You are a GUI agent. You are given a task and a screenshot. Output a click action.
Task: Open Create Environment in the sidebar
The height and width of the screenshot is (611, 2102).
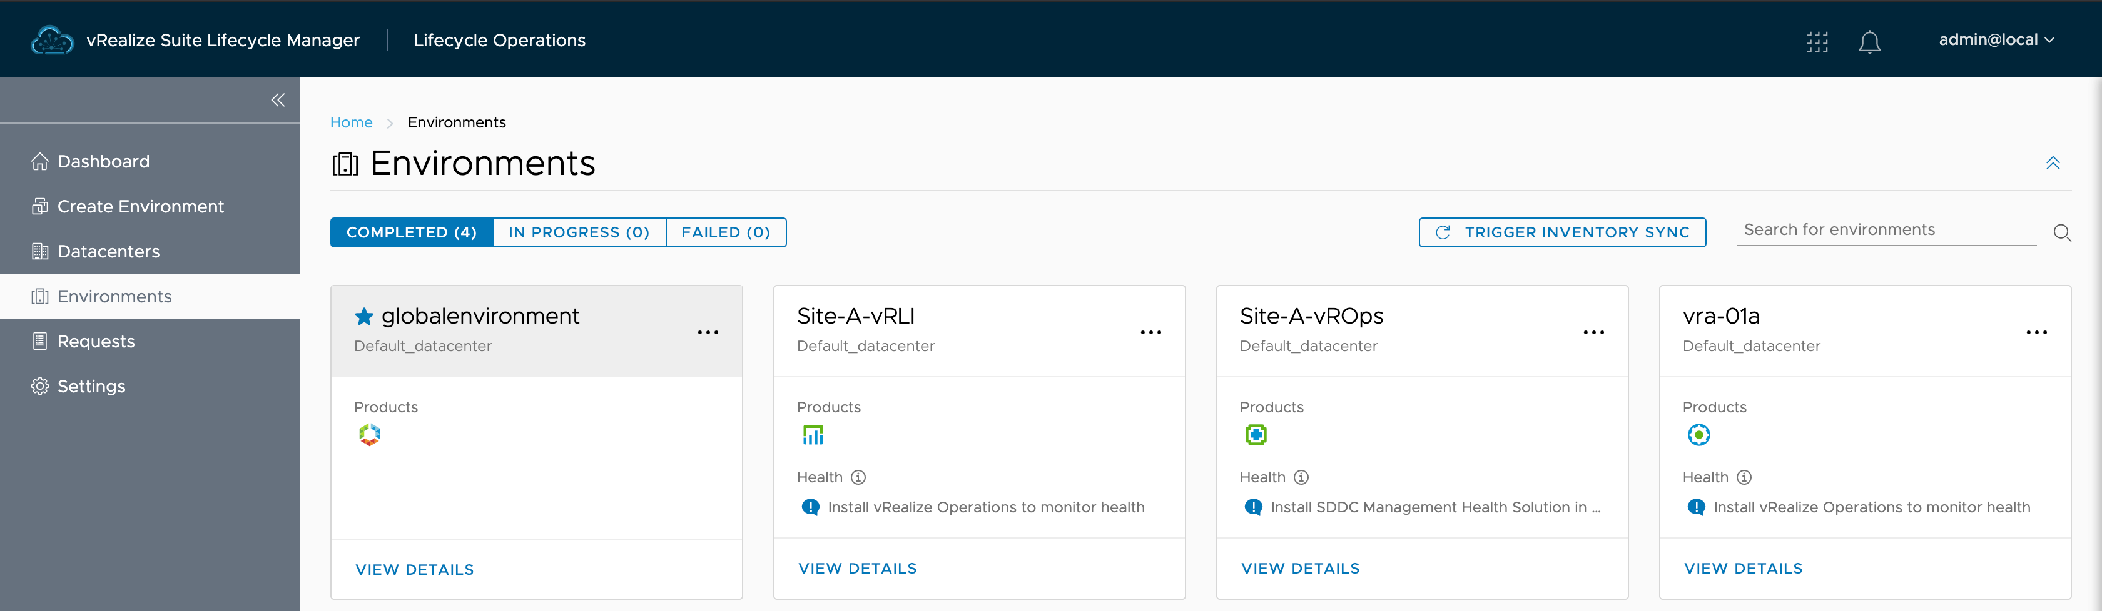click(150, 206)
